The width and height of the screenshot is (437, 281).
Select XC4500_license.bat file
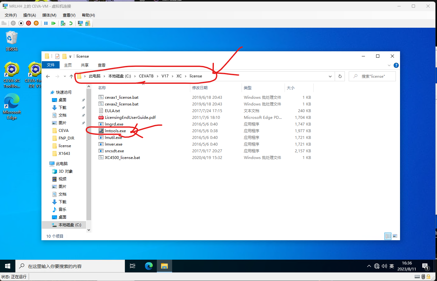coord(122,158)
